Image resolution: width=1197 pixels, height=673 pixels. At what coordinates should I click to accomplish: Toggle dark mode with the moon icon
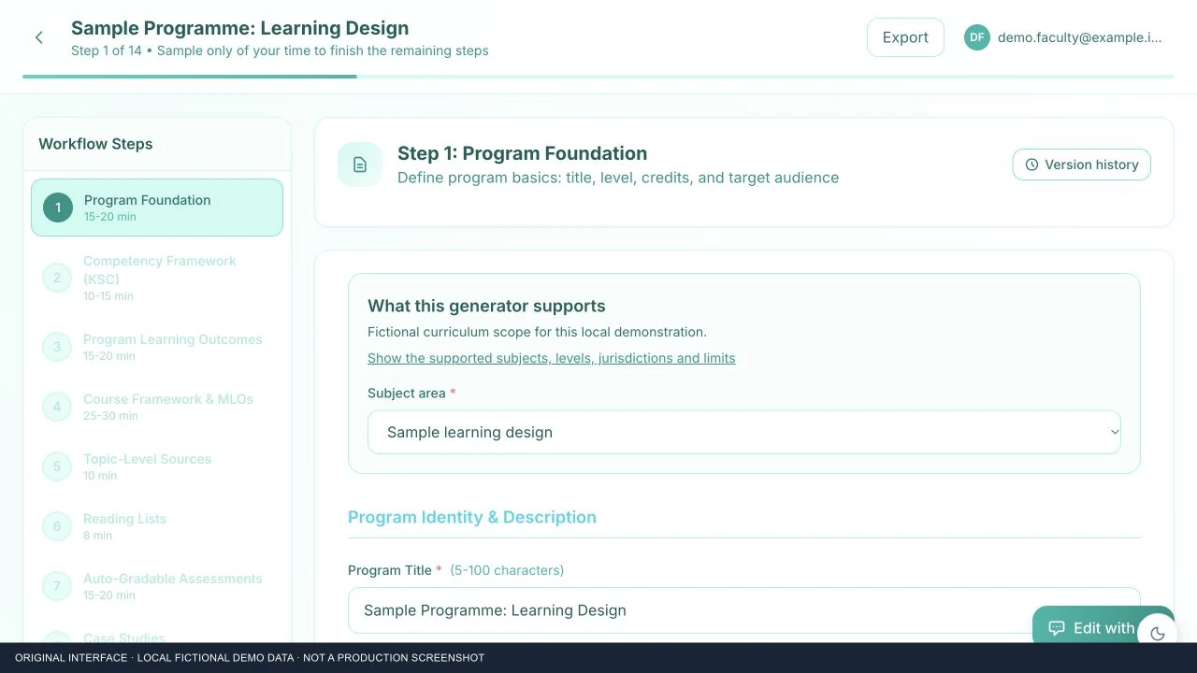[1158, 633]
